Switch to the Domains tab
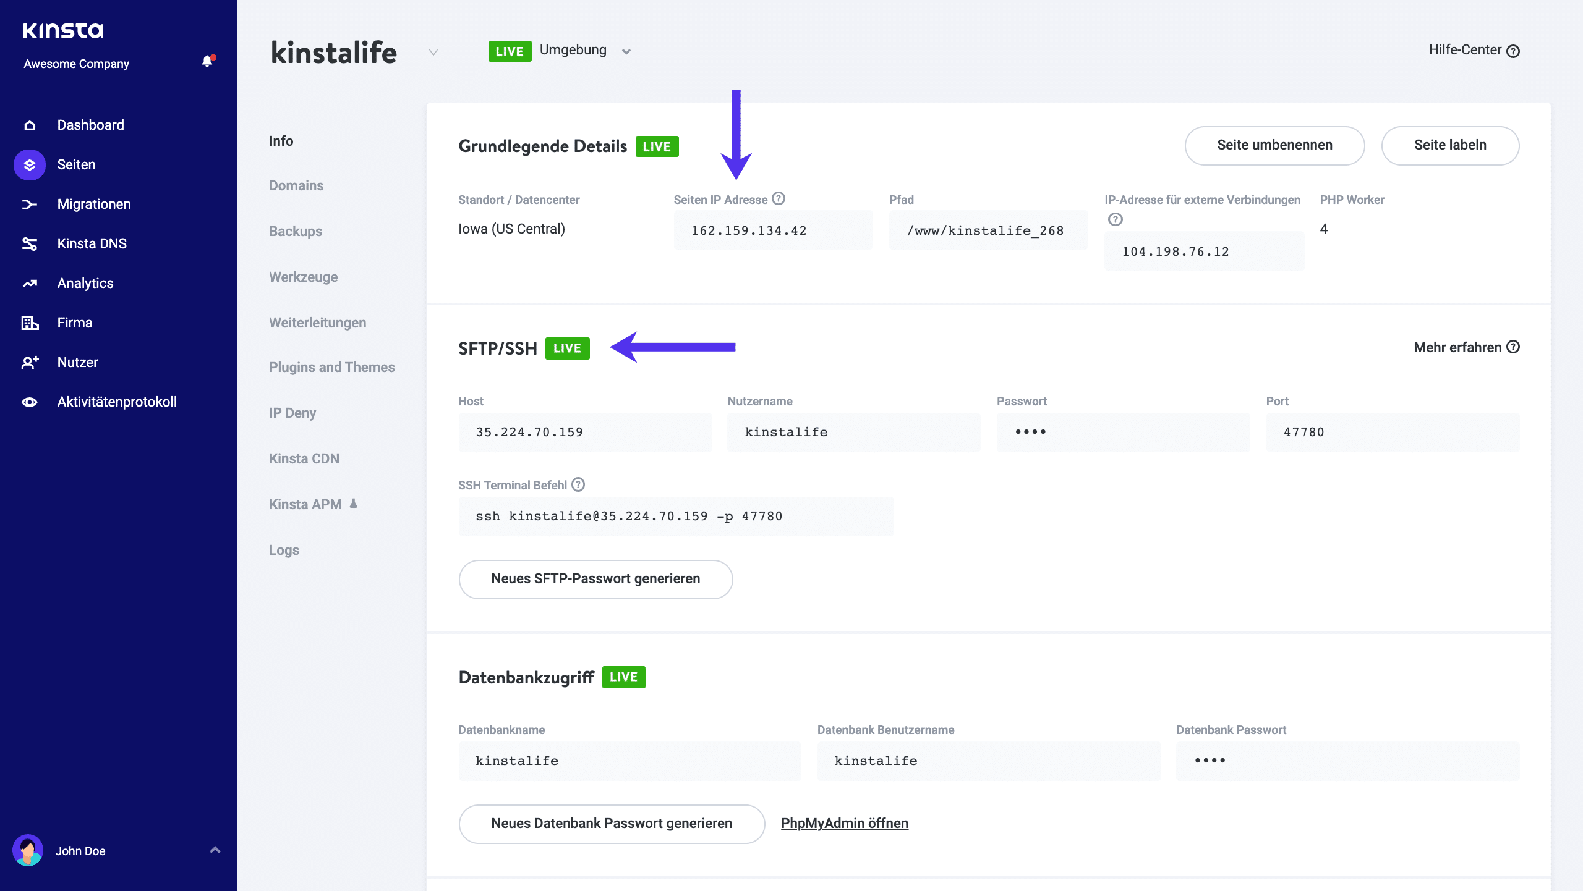 click(296, 185)
